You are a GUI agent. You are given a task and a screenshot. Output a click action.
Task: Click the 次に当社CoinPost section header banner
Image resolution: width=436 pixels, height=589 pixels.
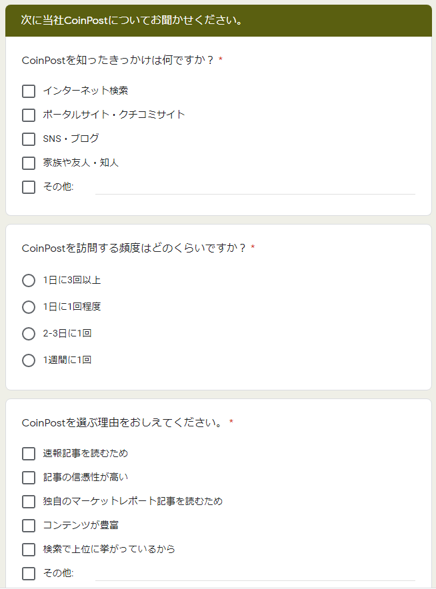219,20
